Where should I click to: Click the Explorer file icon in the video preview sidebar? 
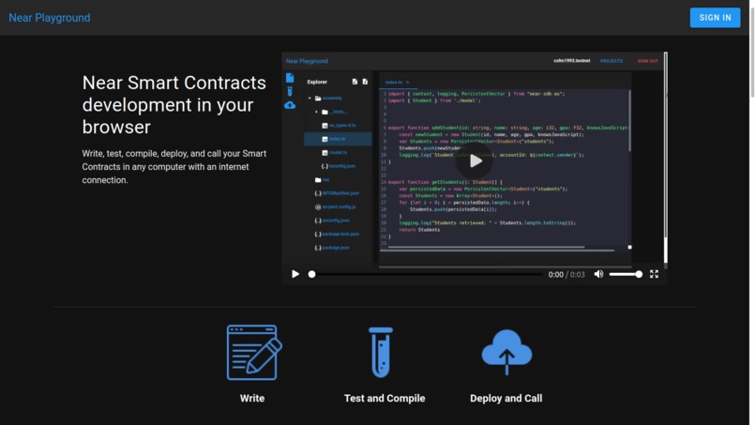(x=290, y=78)
